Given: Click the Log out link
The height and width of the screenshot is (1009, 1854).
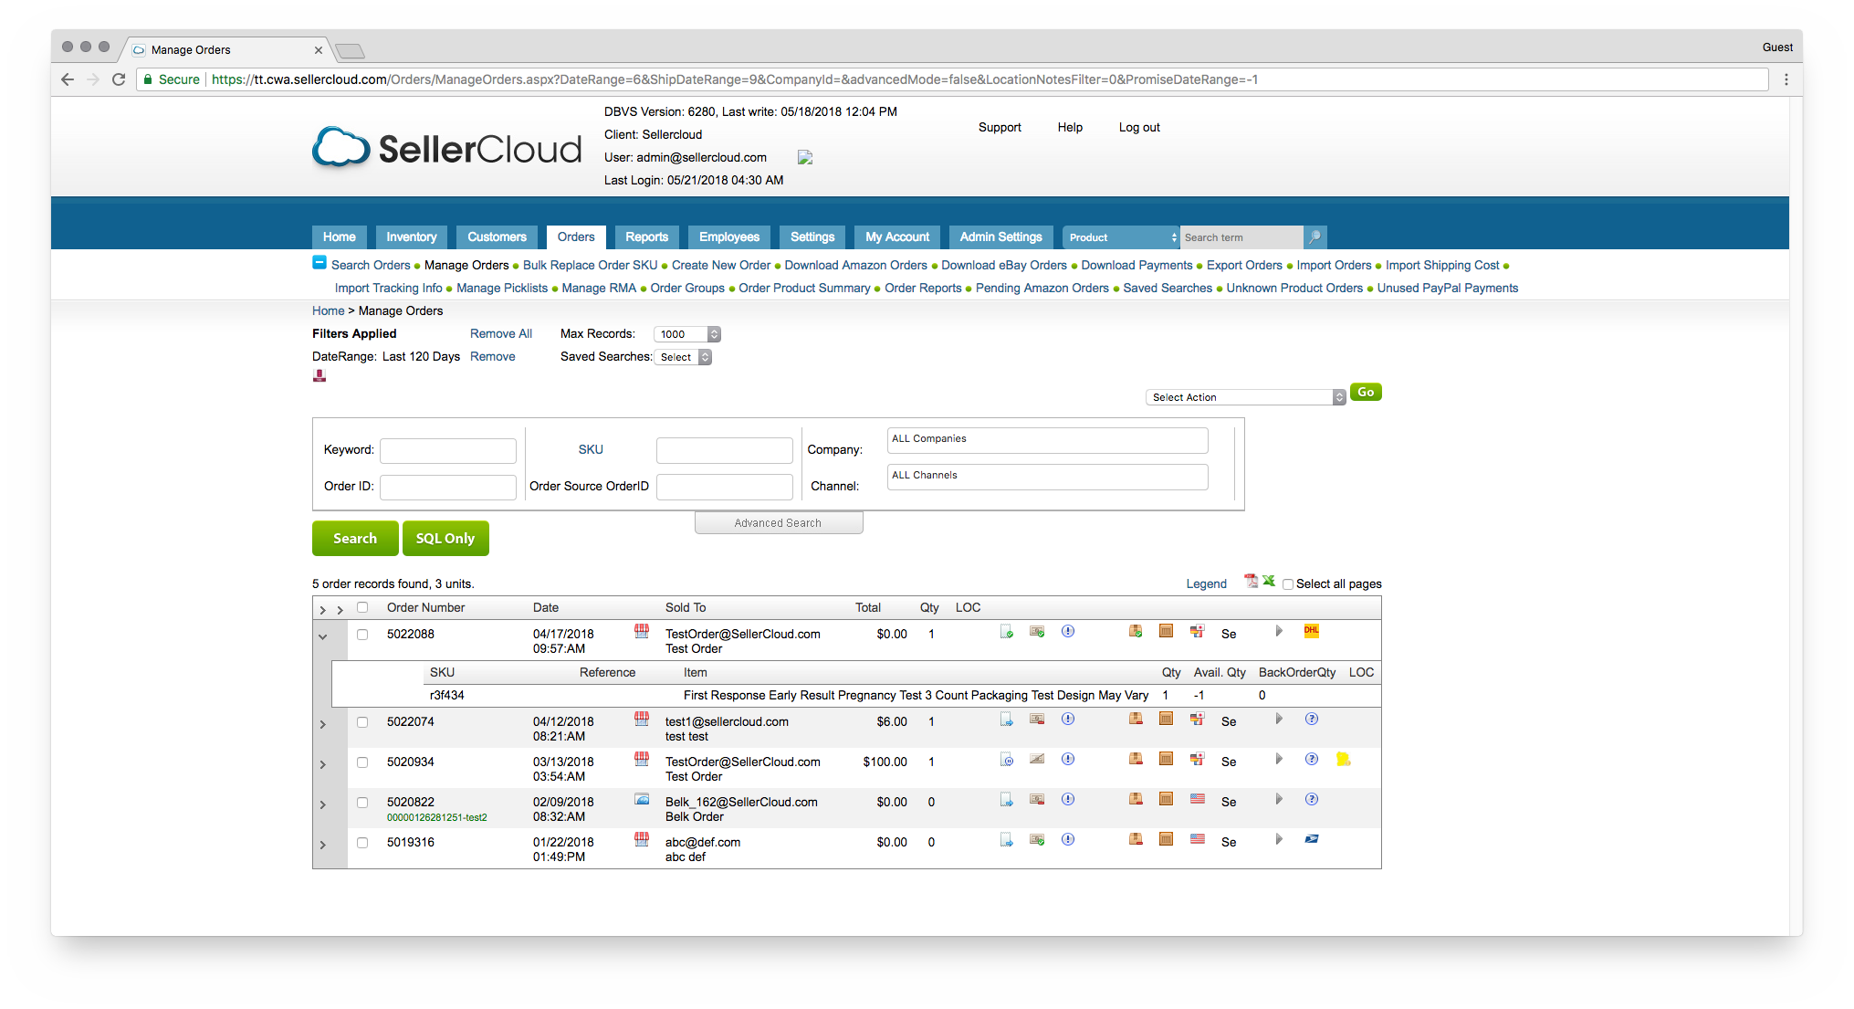Looking at the screenshot, I should [1139, 128].
